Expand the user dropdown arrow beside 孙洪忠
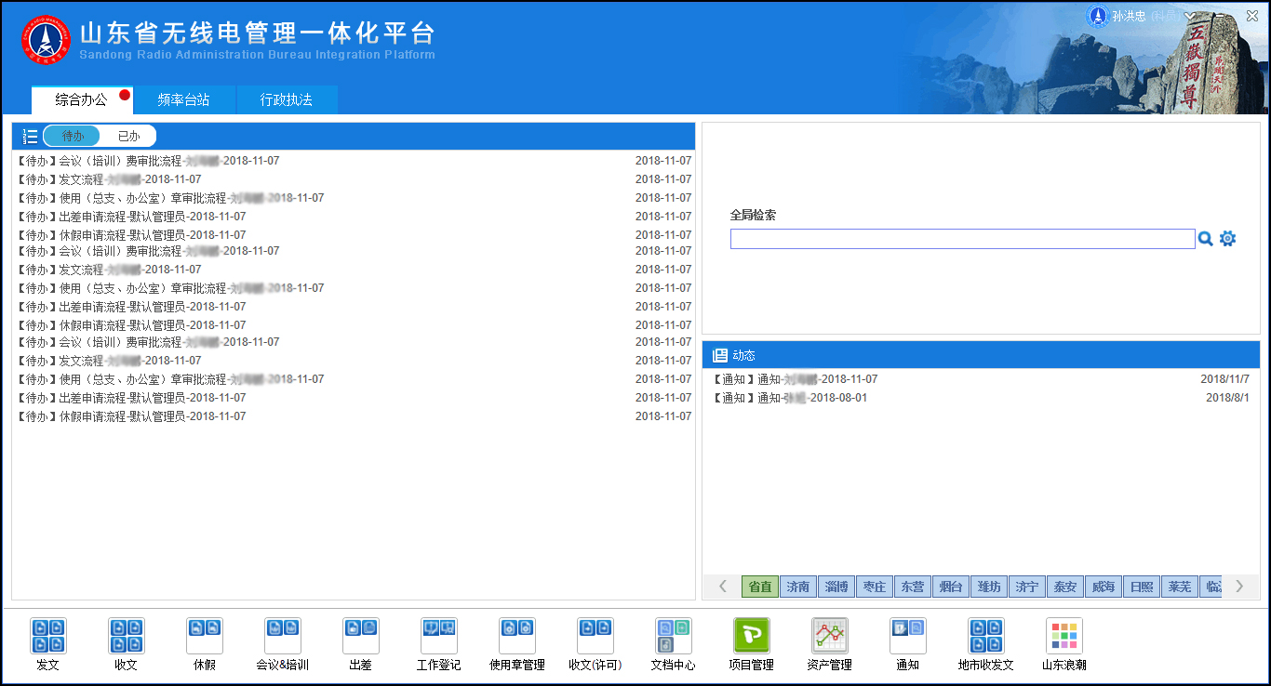Image resolution: width=1271 pixels, height=686 pixels. coord(1188,16)
